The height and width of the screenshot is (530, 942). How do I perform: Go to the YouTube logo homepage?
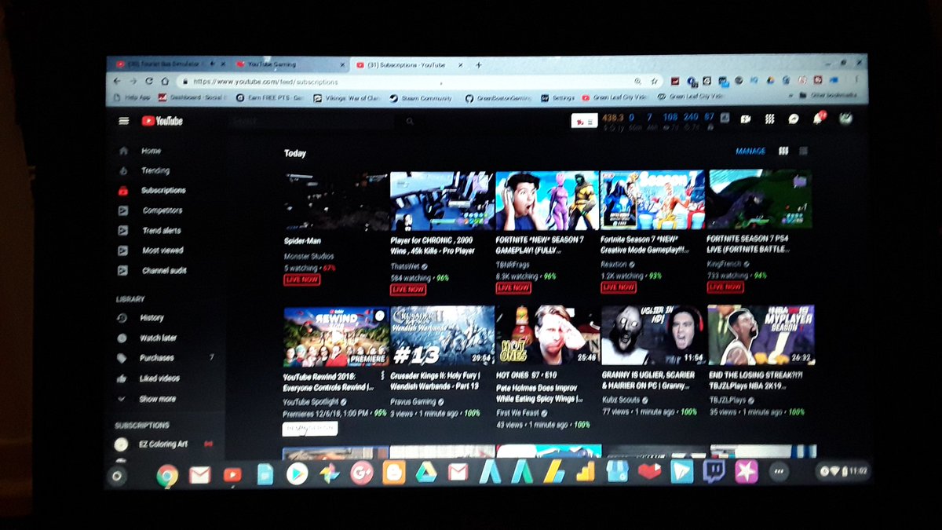click(162, 121)
